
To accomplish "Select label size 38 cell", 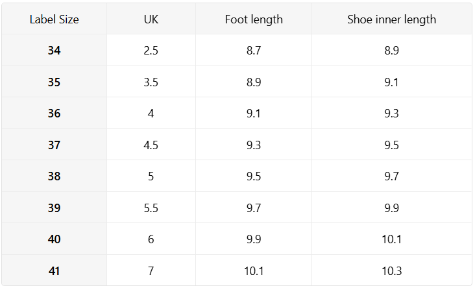I will tap(55, 176).
